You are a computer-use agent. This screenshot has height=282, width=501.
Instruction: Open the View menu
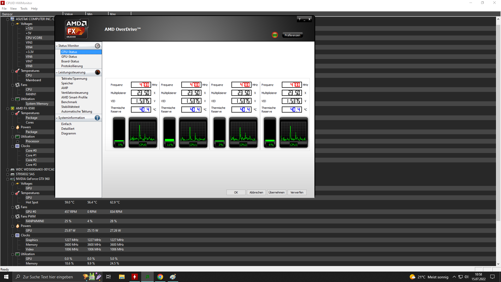click(13, 9)
